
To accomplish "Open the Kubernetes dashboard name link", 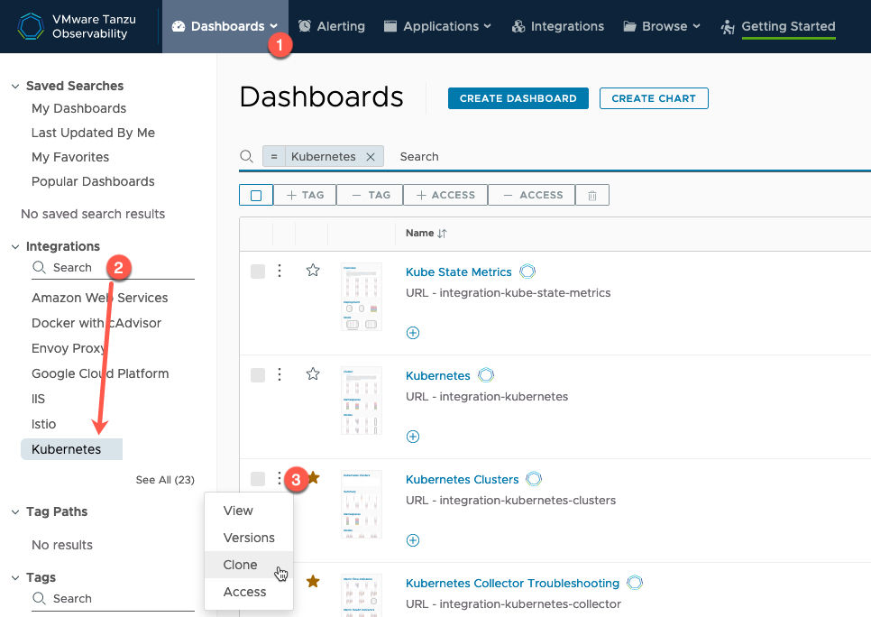I will [x=437, y=376].
